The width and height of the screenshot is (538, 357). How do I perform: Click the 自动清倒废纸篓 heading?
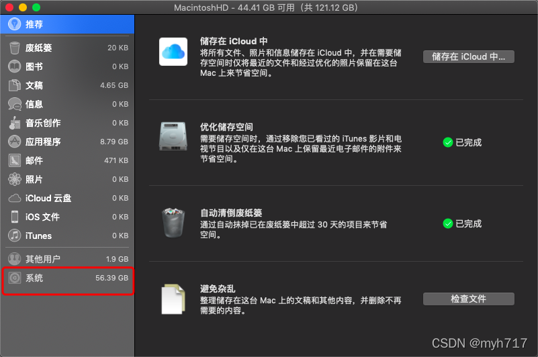click(x=231, y=213)
